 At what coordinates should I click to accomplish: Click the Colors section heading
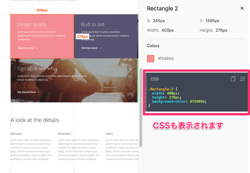coord(153,46)
